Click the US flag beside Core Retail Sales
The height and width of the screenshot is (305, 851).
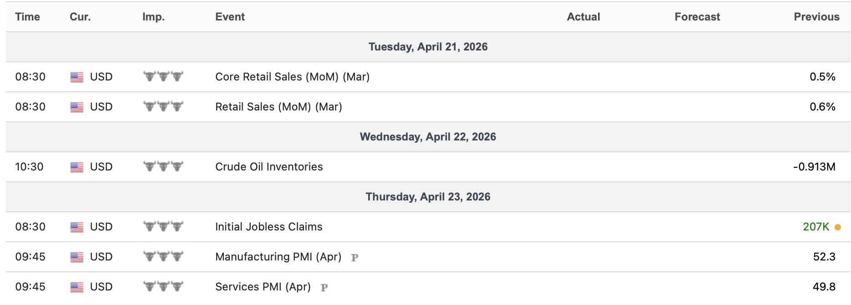tap(77, 77)
